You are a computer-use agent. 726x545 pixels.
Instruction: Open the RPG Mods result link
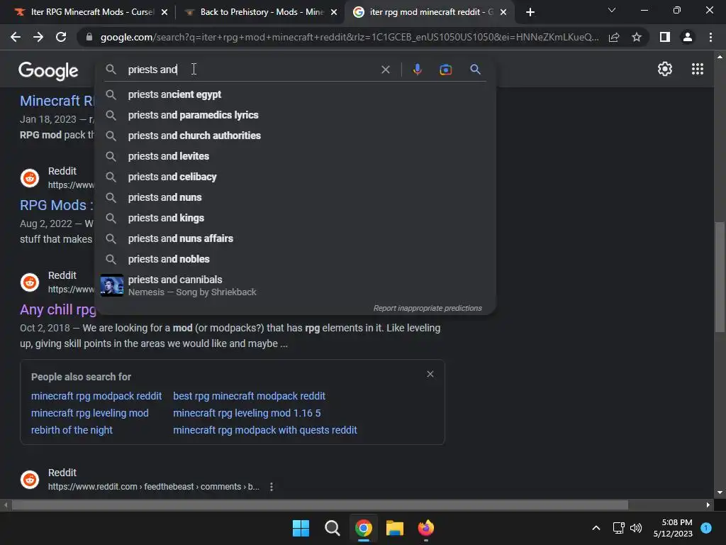pos(56,205)
